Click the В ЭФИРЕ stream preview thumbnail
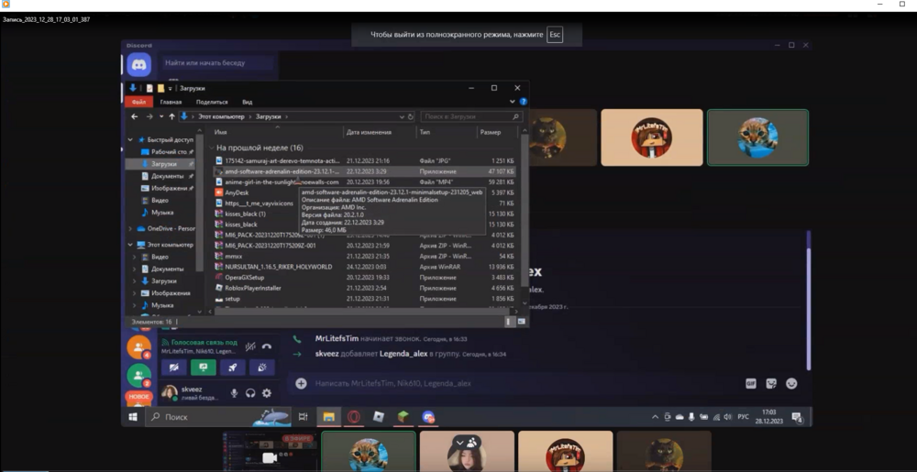 (270, 451)
